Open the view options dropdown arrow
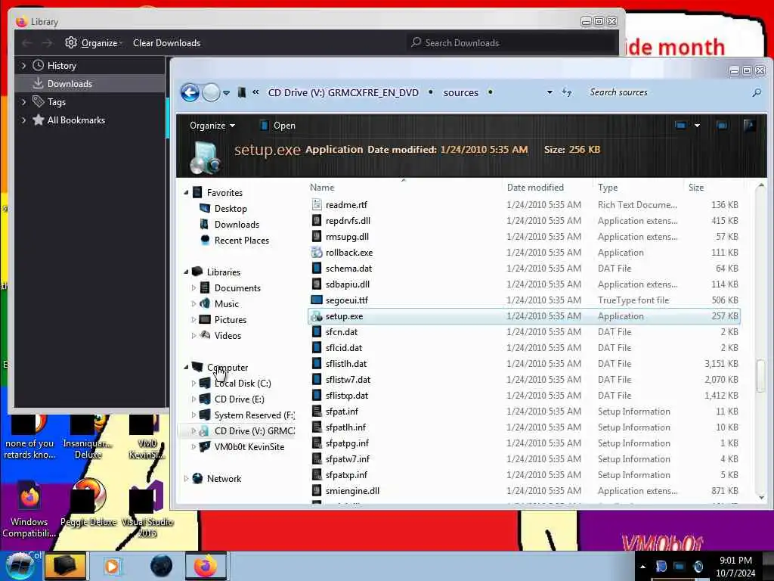774x581 pixels. point(697,126)
